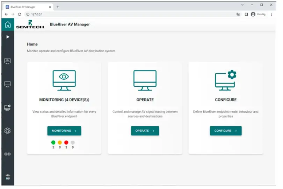283x189 pixels.
Task: Open a new browser tab
Action: click(x=58, y=7)
